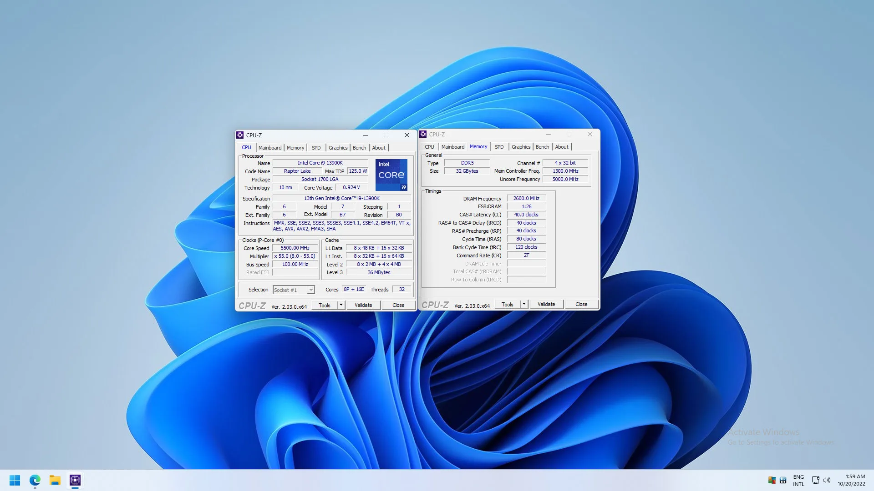
Task: Open ENG INTL language switcher
Action: click(x=798, y=481)
